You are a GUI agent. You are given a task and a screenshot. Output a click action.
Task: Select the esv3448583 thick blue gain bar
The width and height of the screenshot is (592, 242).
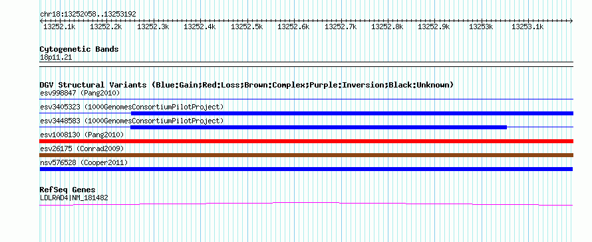point(318,127)
